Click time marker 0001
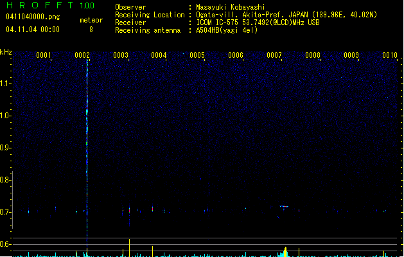The height and width of the screenshot is (257, 404). (x=43, y=55)
